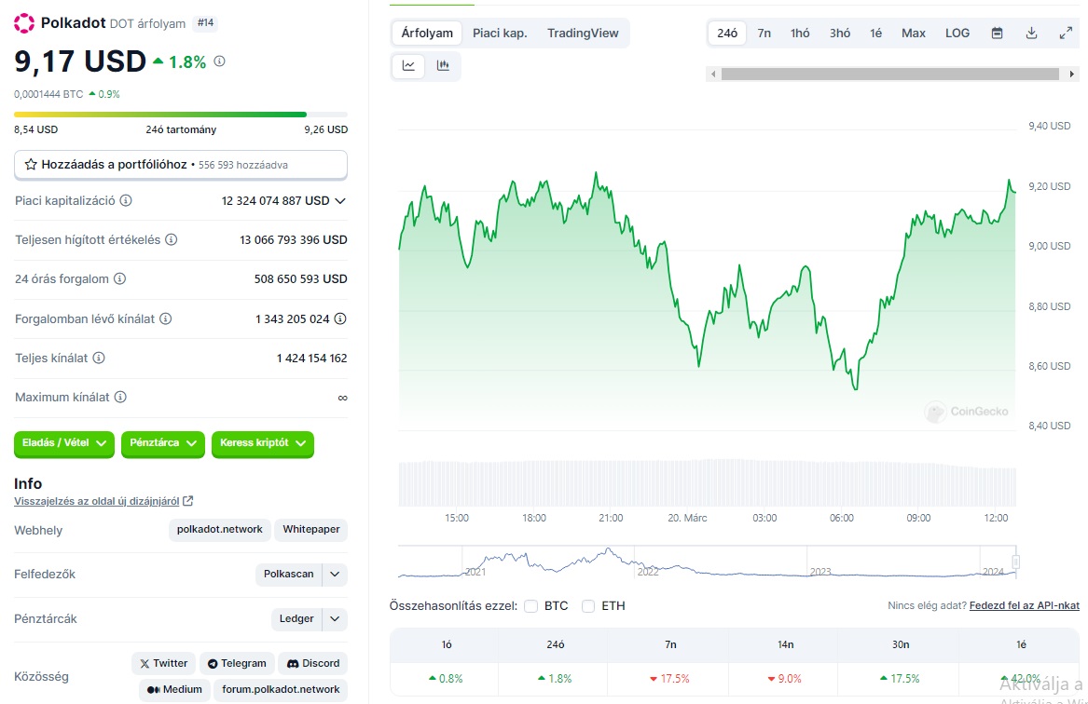Enable BTC comparison checkbox
Viewport: 1088px width, 704px height.
click(530, 606)
